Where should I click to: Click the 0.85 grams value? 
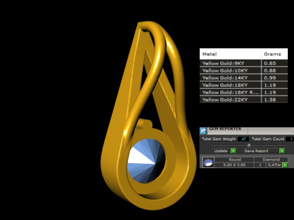pos(270,64)
